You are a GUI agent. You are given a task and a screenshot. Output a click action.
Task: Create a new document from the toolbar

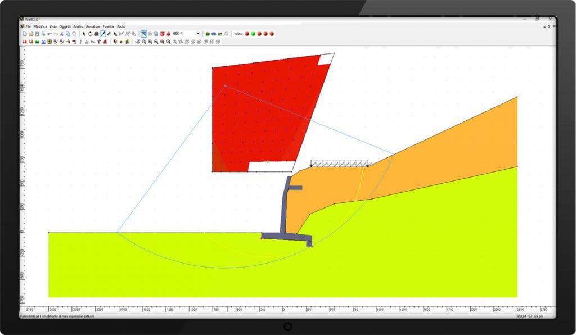tap(25, 34)
